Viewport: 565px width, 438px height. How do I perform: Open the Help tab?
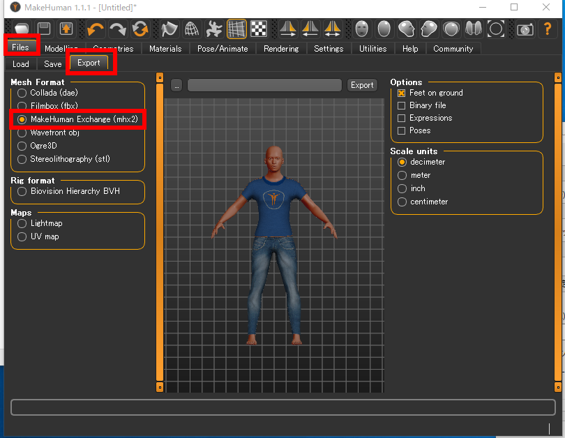[410, 49]
